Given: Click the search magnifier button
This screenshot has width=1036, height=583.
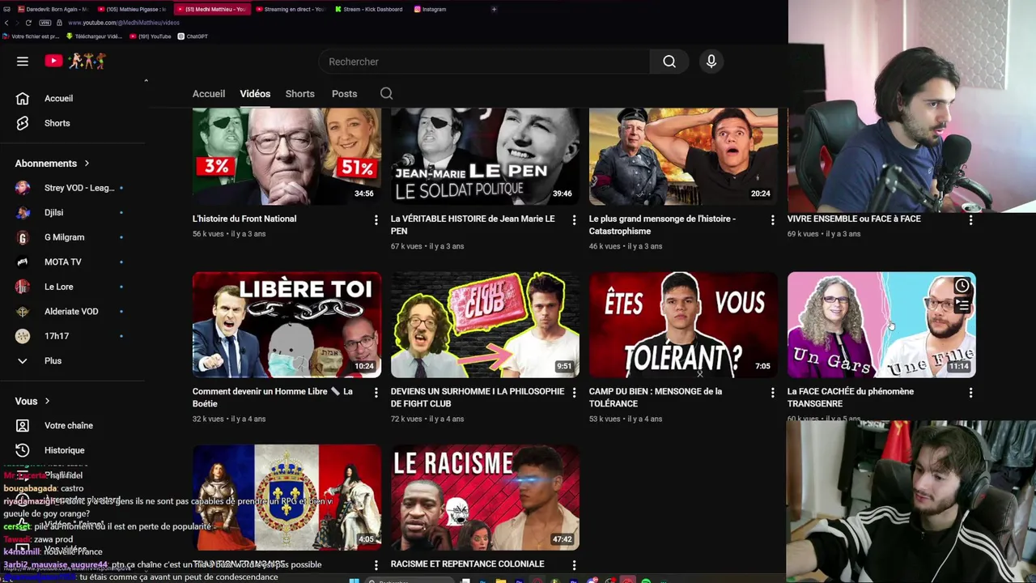Looking at the screenshot, I should coord(669,62).
